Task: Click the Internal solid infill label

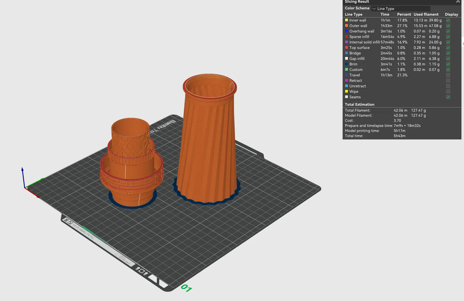Action: click(364, 42)
